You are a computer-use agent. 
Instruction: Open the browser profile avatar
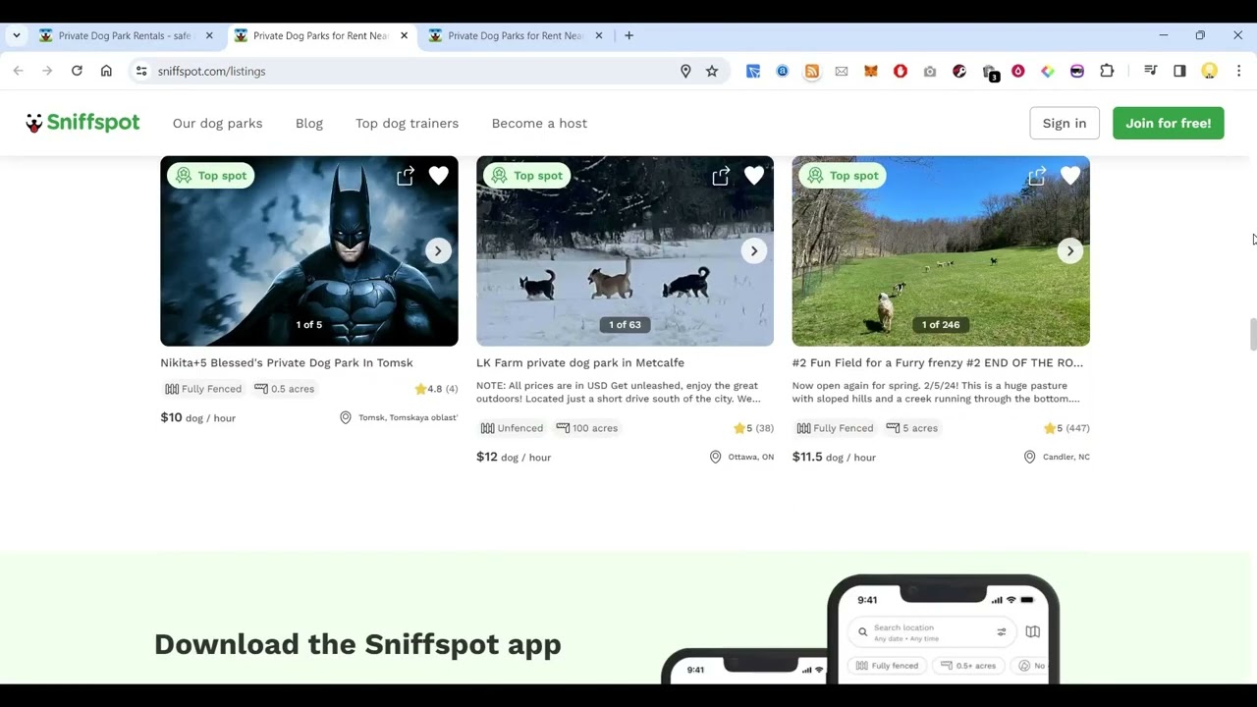coord(1210,71)
